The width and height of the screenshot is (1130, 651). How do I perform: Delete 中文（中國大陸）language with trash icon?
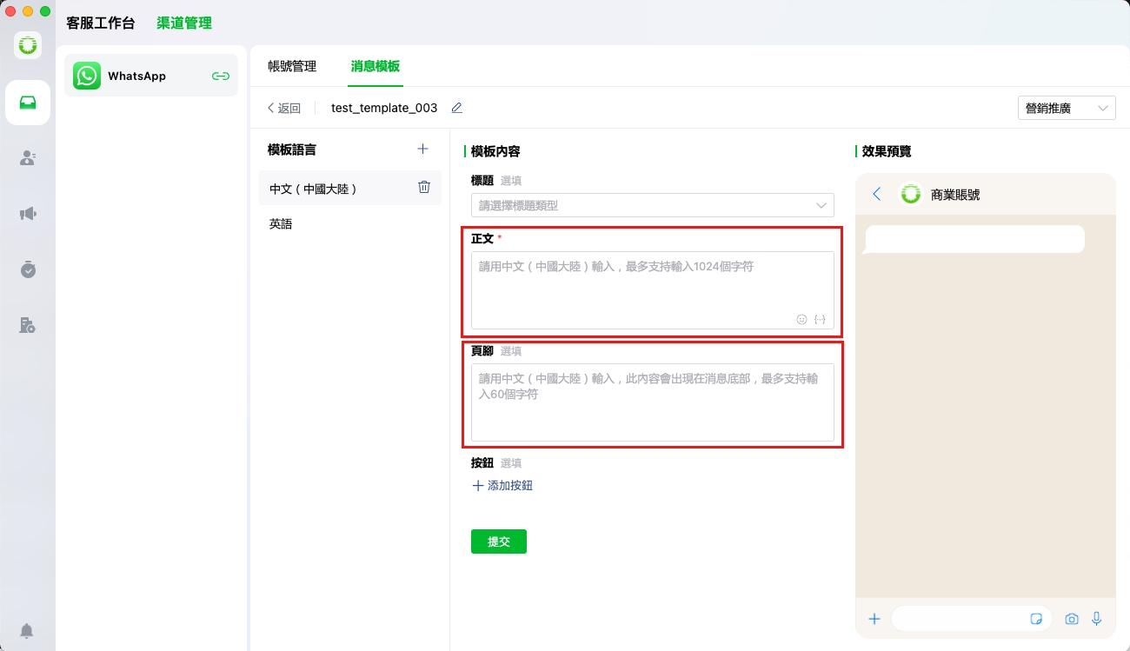[424, 187]
